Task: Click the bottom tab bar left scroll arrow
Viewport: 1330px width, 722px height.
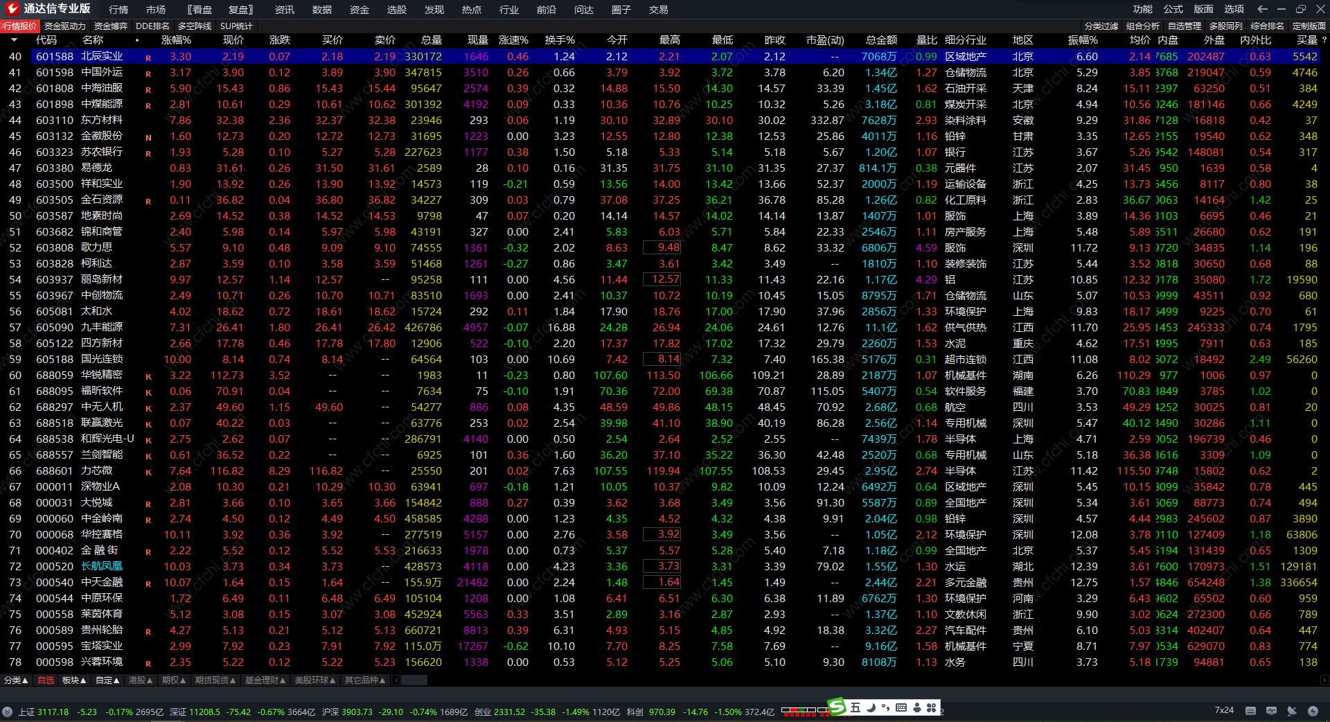Action: click(x=396, y=680)
